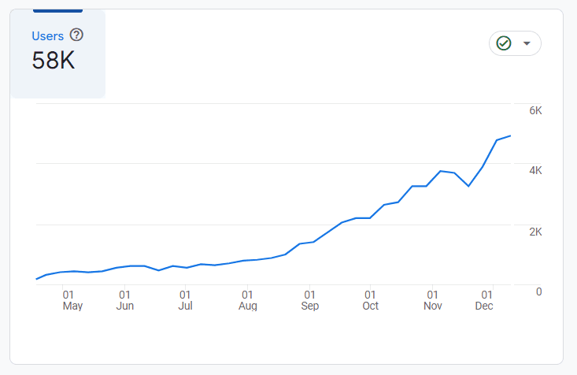Click the 01 Oct x-axis label
This screenshot has height=375, width=577.
[370, 299]
